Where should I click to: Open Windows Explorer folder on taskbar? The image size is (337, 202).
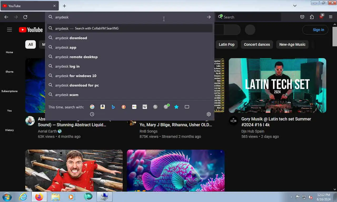[x=55, y=197]
